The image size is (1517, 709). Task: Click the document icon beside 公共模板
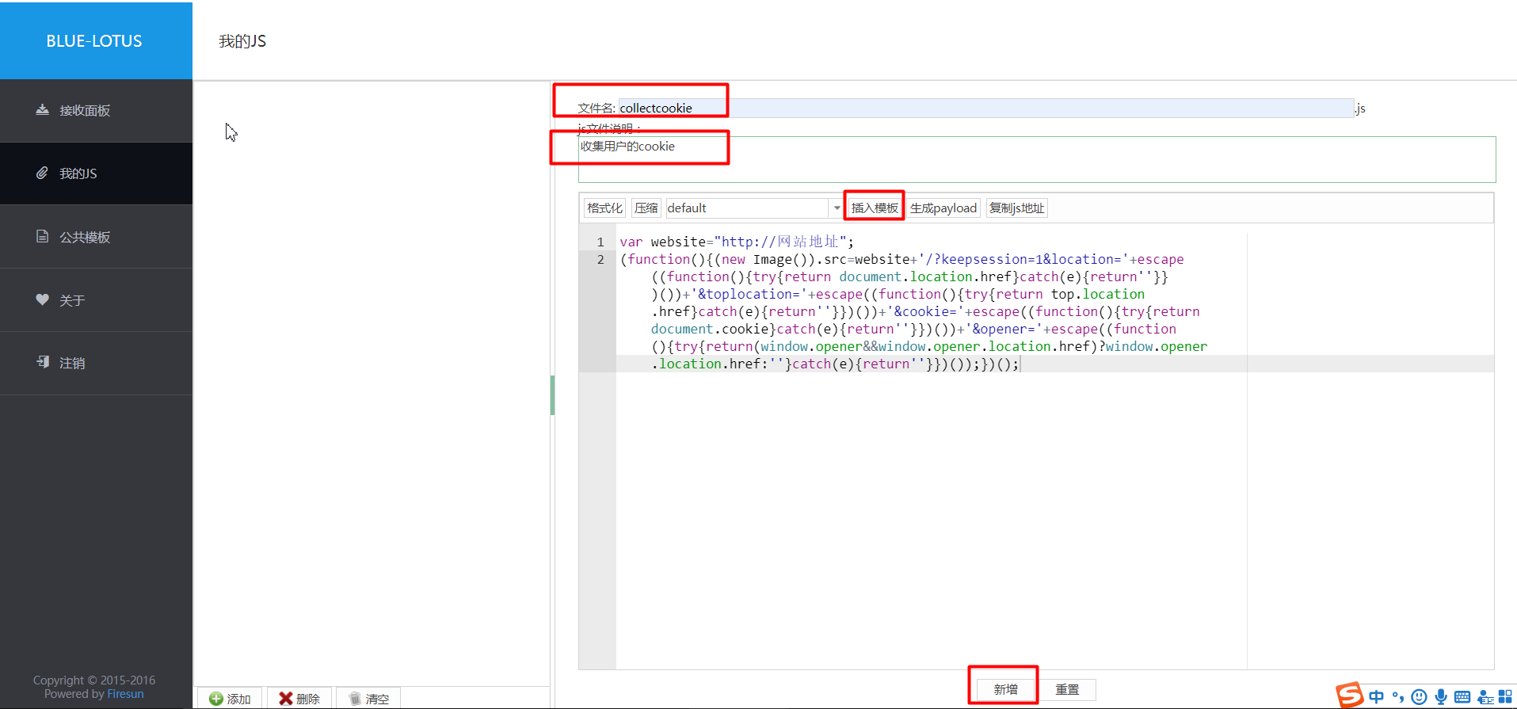[x=42, y=236]
